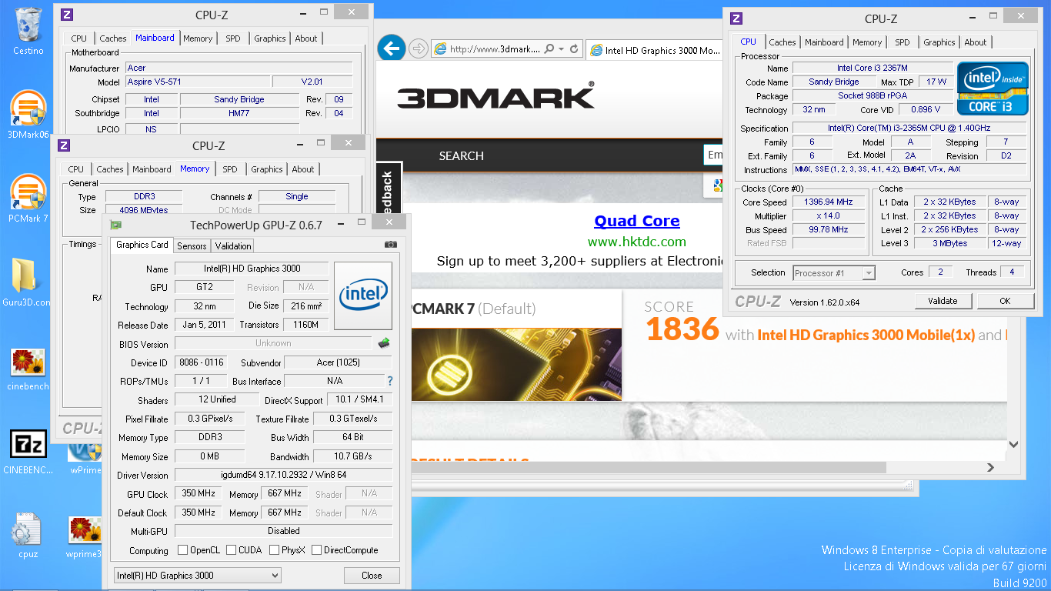Click GPU-Z BIOS save chip icon
The image size is (1051, 591).
point(384,343)
